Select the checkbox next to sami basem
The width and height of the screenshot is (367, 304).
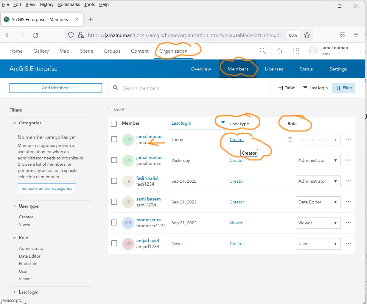pos(114,202)
